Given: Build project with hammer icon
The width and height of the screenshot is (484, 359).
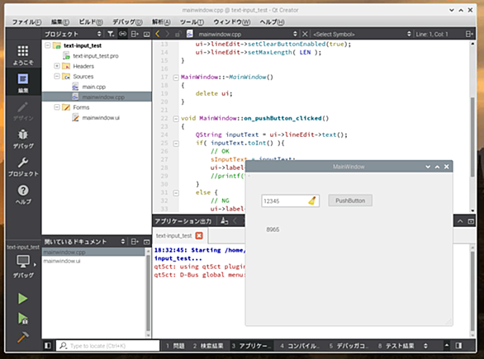Looking at the screenshot, I should tap(23, 337).
